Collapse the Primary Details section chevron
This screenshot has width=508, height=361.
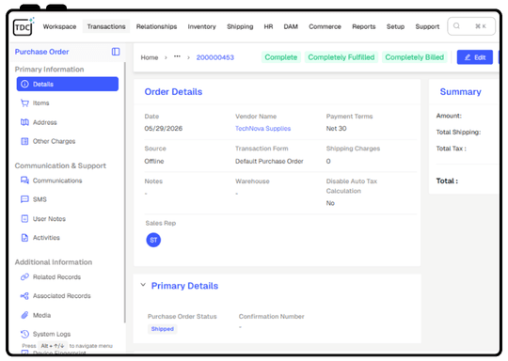(143, 285)
